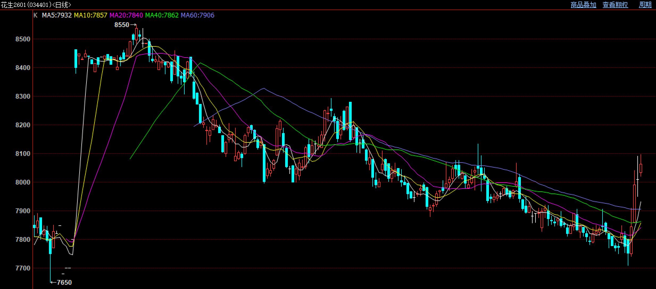Click the 7700 price axis label
Viewport: 656px width, 289px height.
pos(23,268)
